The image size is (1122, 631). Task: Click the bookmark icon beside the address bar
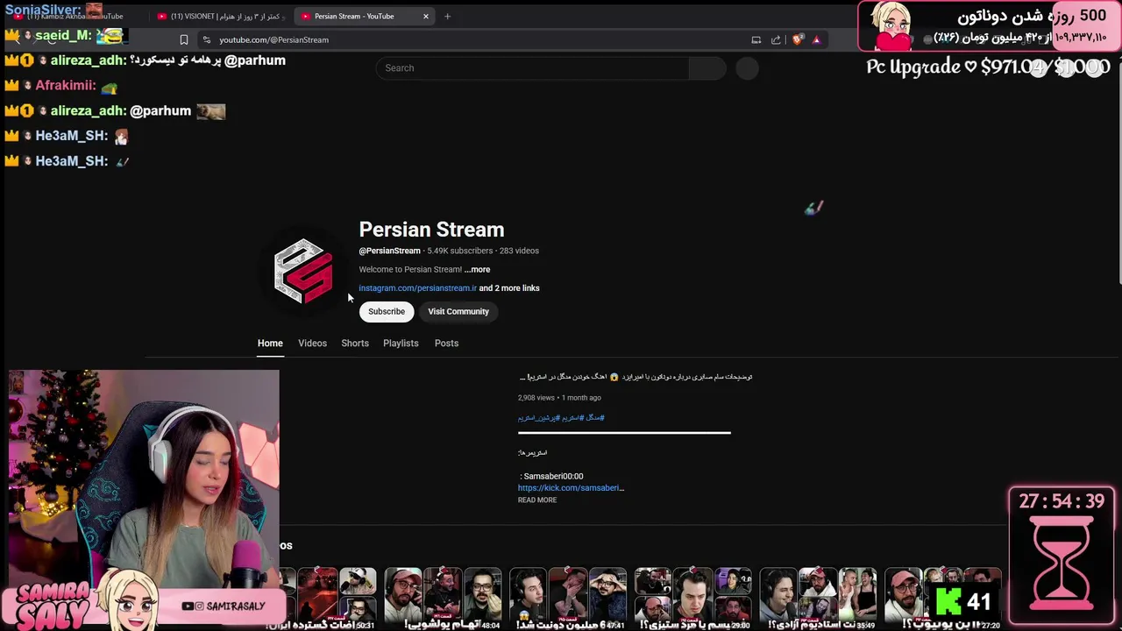(184, 39)
